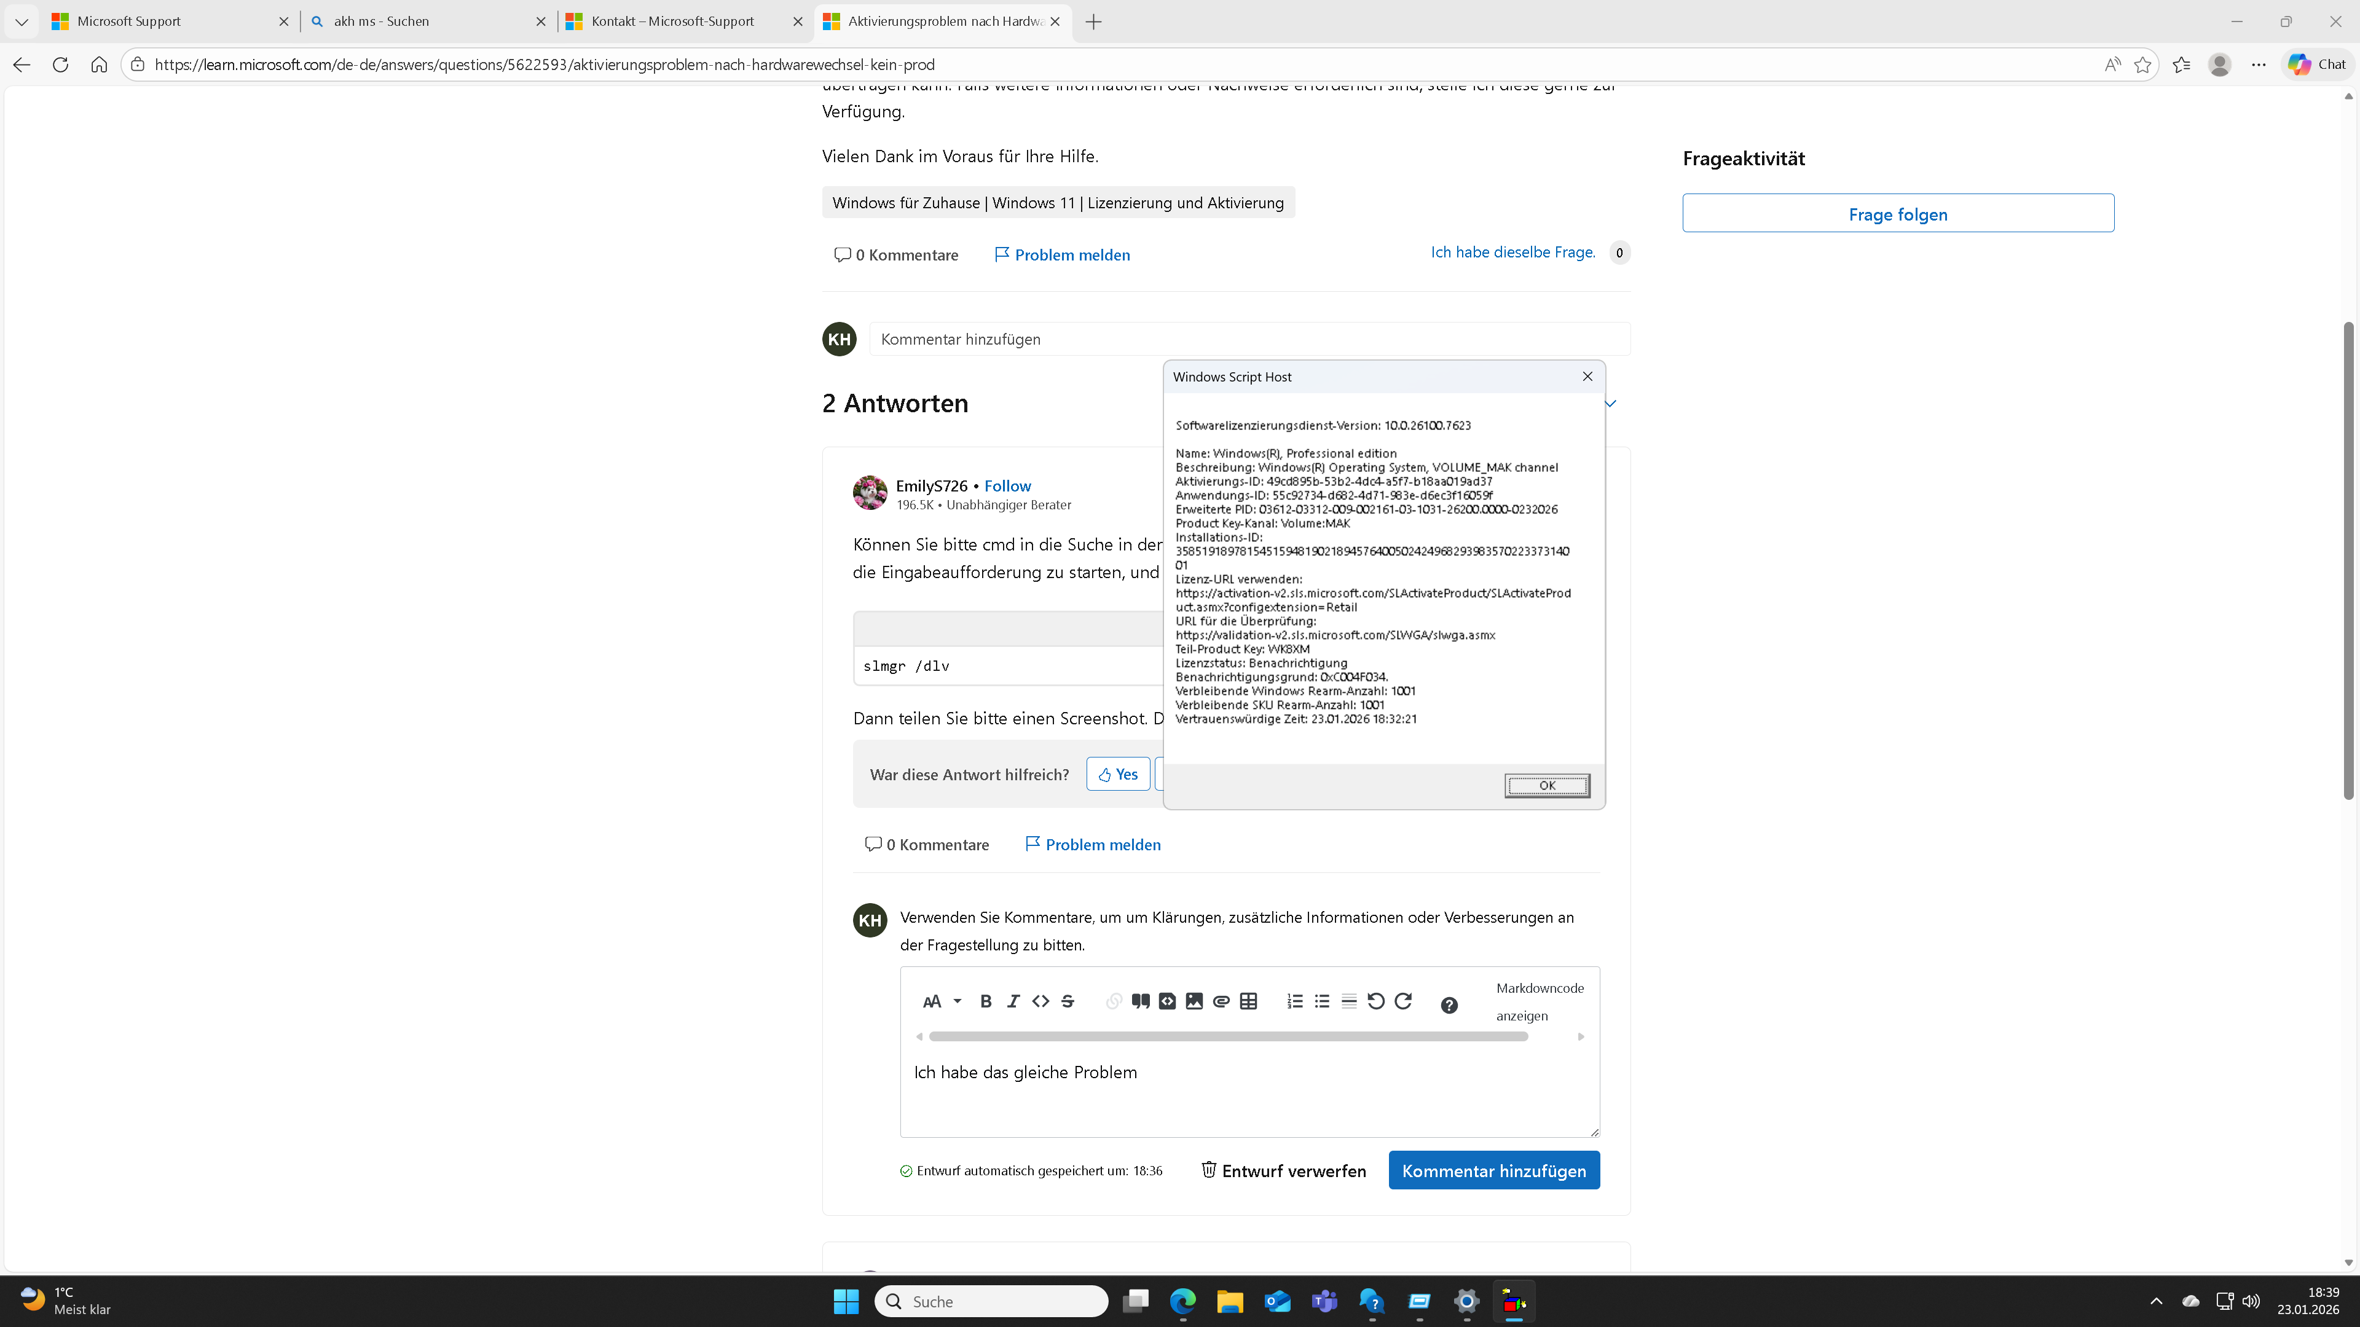The width and height of the screenshot is (2360, 1327).
Task: Click the Windows 11 Lizenzierung tag
Action: pyautogui.click(x=1058, y=202)
